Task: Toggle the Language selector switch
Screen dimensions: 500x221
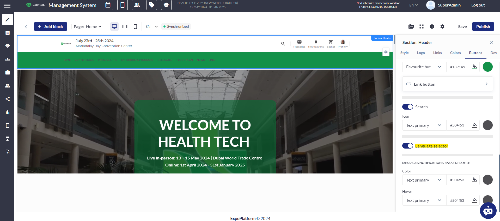Action: [408, 146]
